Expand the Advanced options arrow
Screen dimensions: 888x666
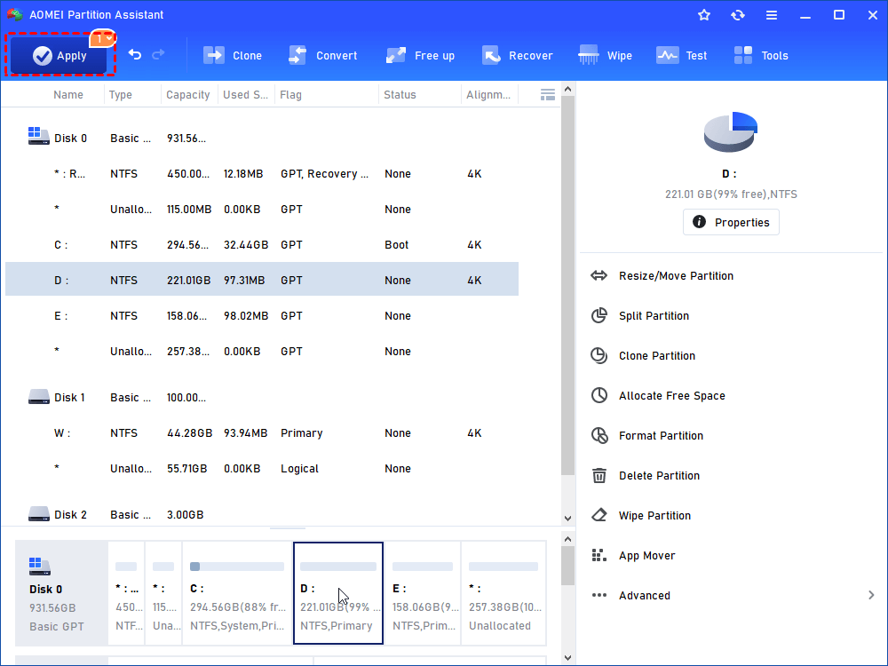[x=871, y=595]
